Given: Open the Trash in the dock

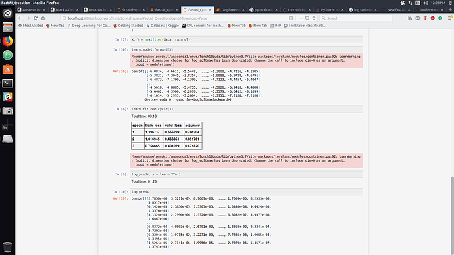Looking at the screenshot, I should 7,247.
